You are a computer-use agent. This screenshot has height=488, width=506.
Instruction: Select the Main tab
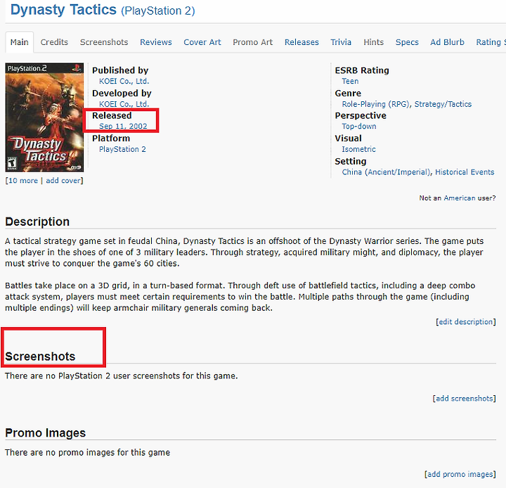tap(20, 42)
